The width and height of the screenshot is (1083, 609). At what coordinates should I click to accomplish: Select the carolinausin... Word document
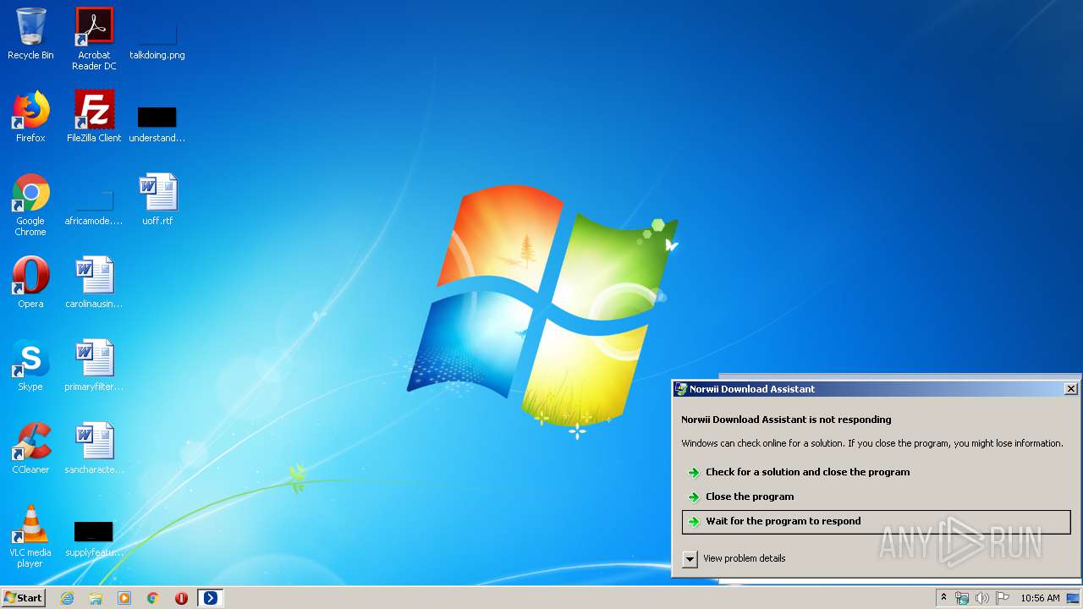(94, 283)
